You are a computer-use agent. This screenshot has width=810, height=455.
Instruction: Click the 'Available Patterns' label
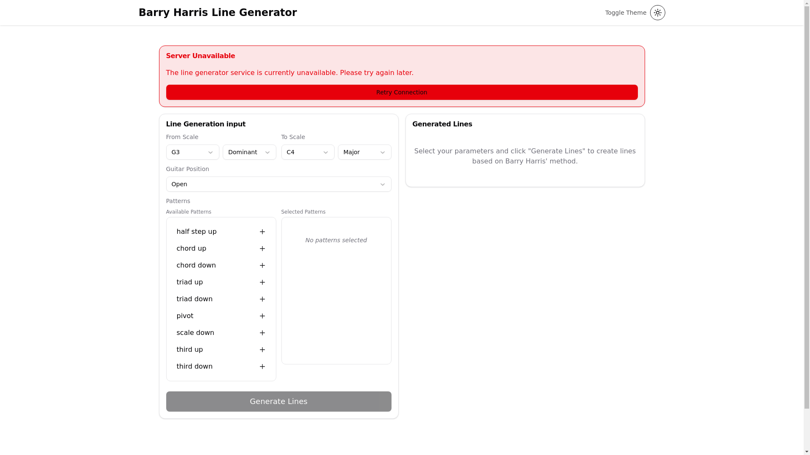click(189, 212)
